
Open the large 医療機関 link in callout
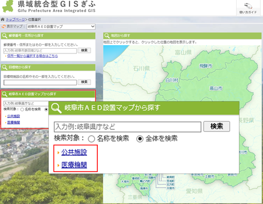click(x=74, y=165)
